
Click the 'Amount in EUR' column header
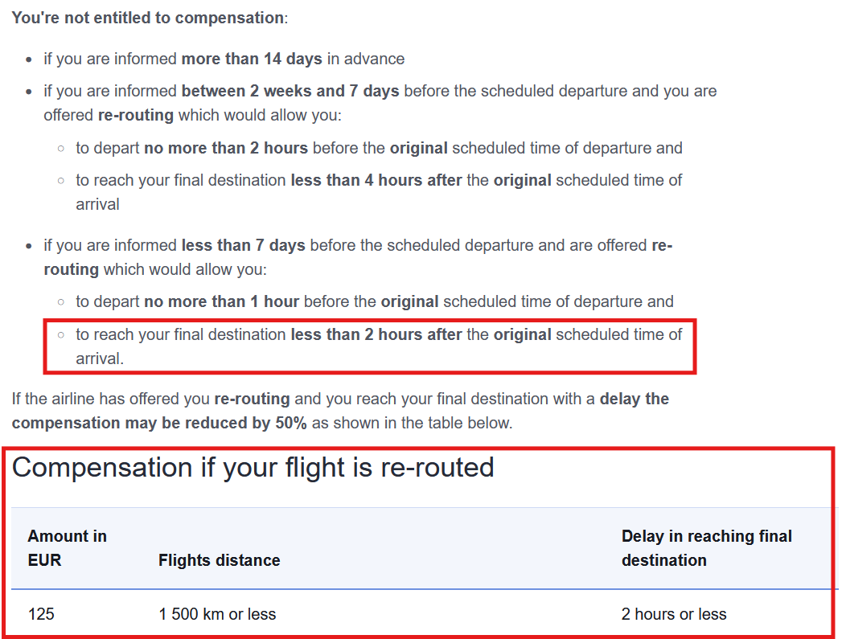tap(67, 548)
